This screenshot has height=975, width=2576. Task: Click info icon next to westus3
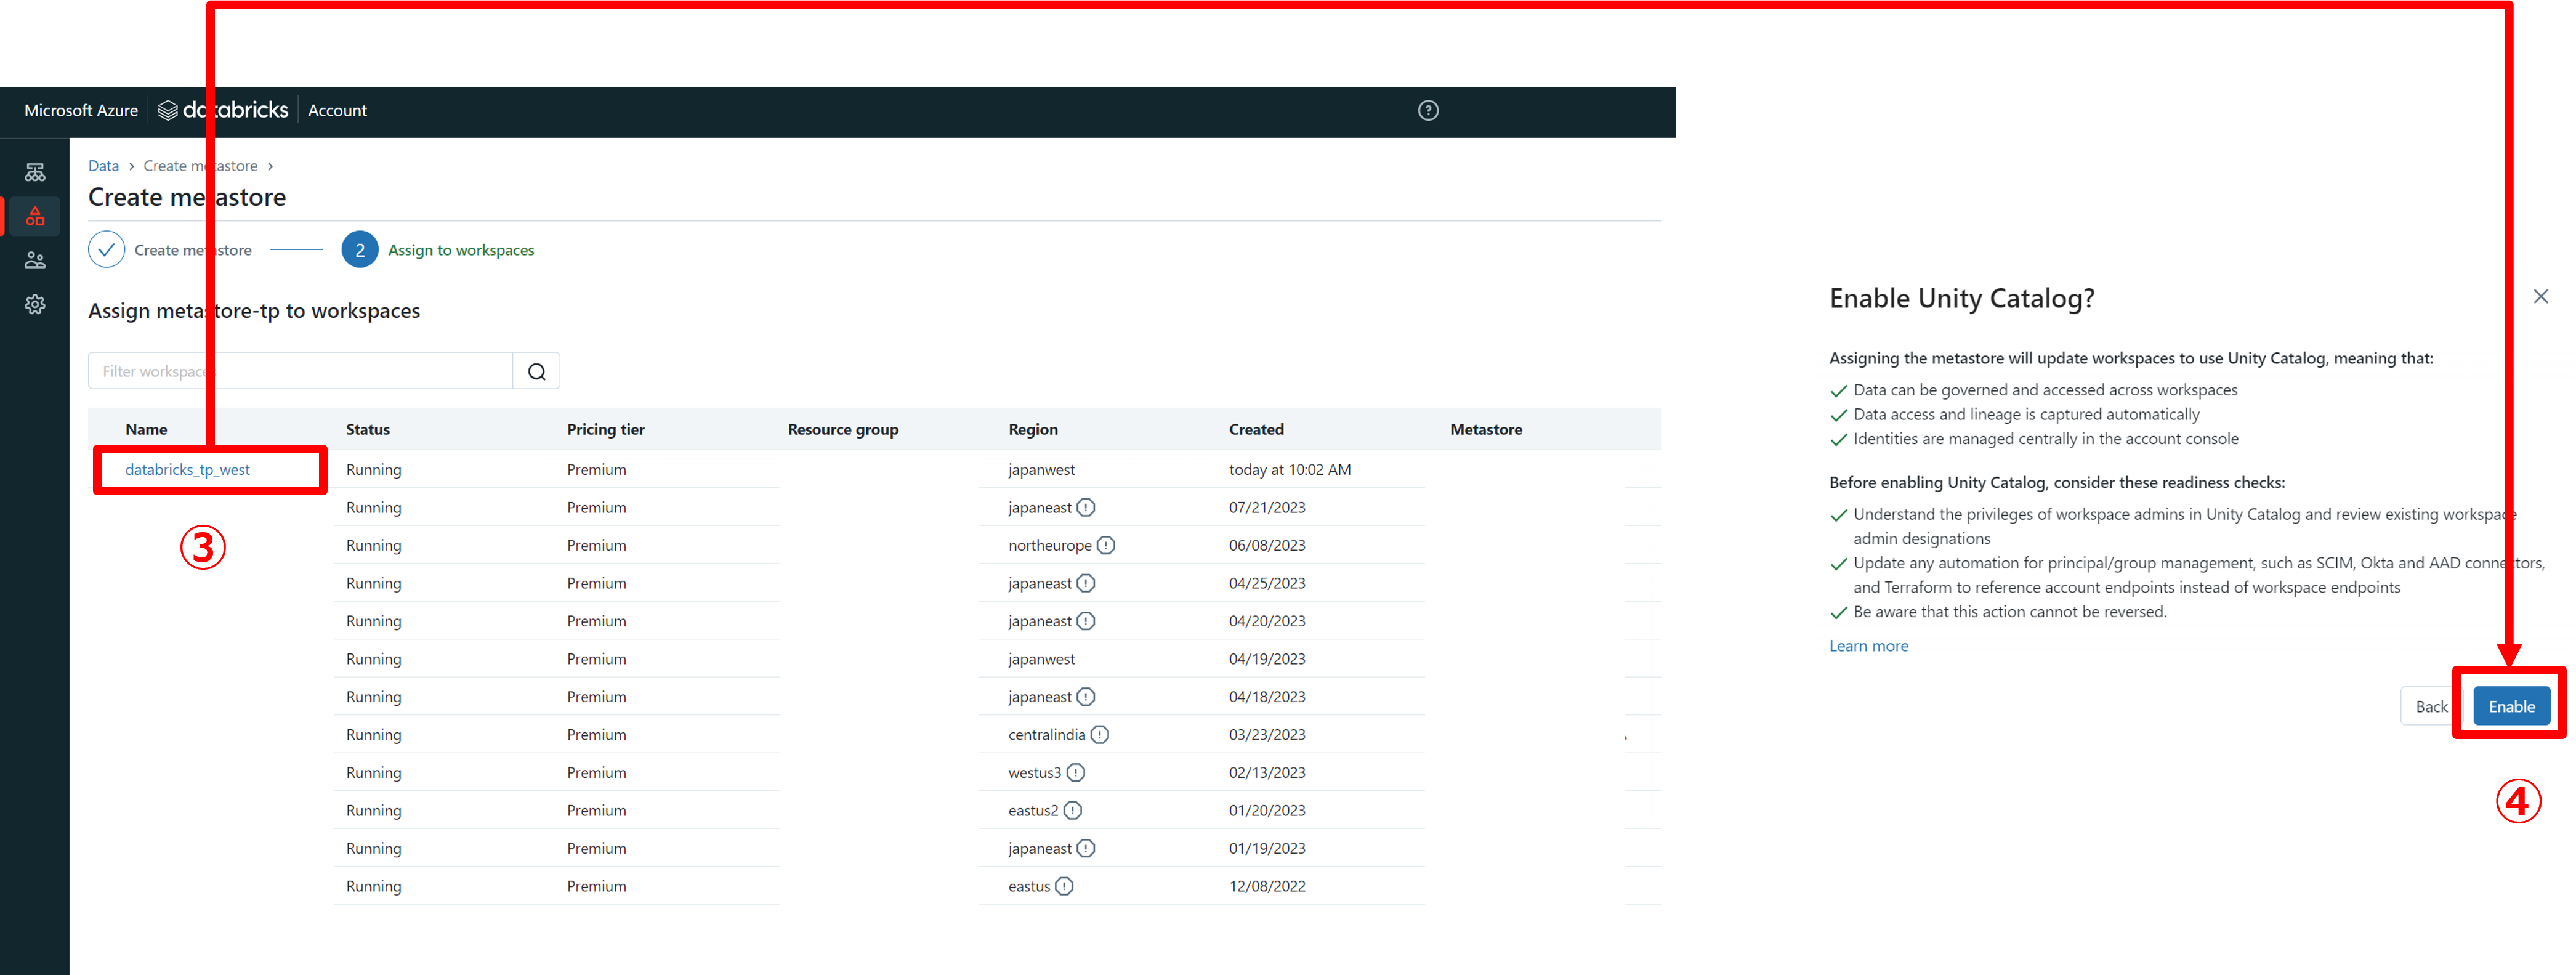tap(1075, 772)
